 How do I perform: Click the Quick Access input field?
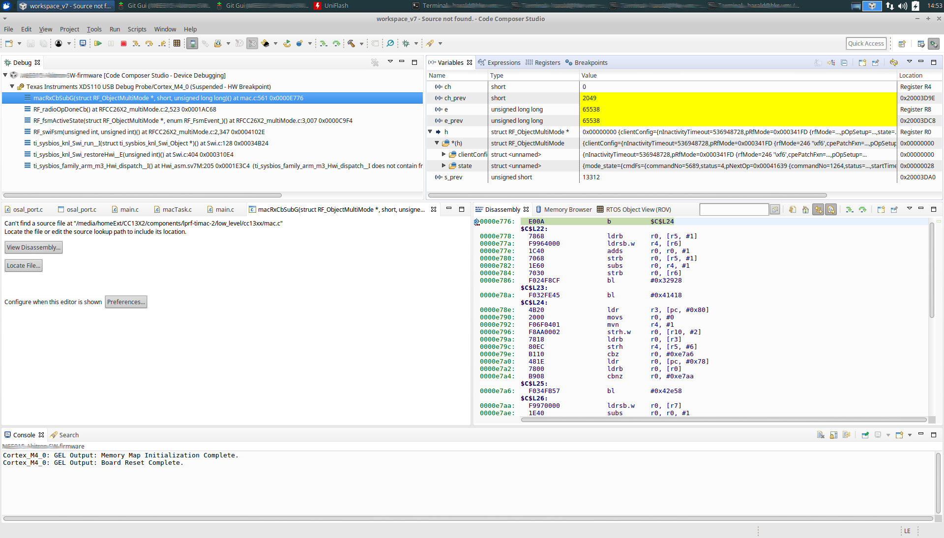866,44
